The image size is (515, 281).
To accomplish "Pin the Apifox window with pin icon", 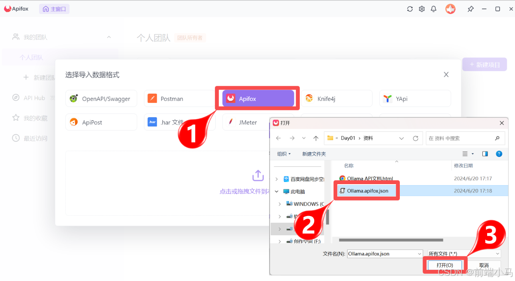I will tap(471, 9).
